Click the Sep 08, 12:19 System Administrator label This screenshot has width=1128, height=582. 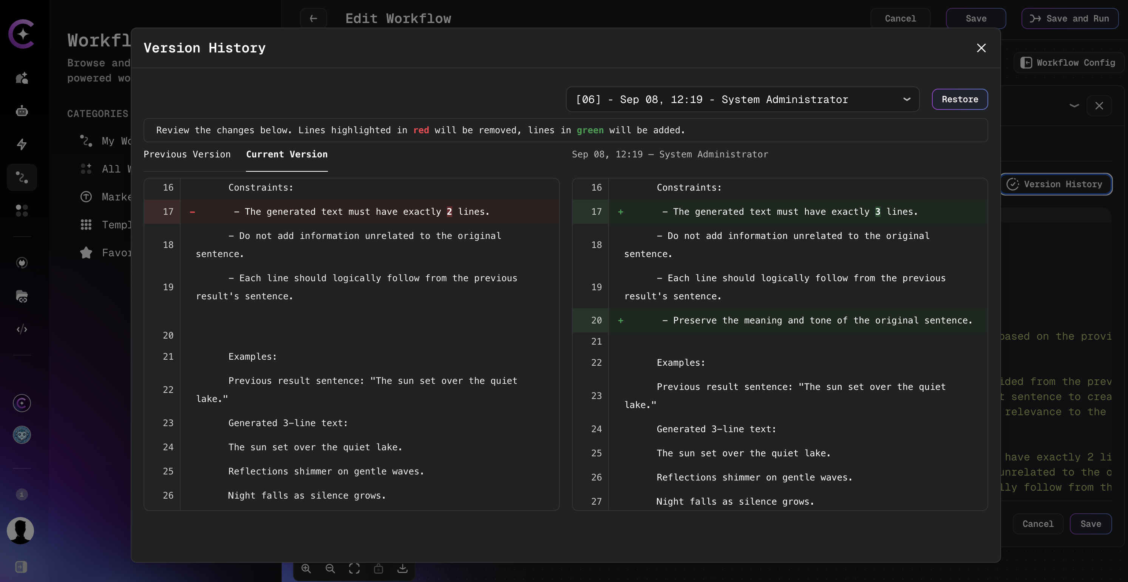click(669, 154)
